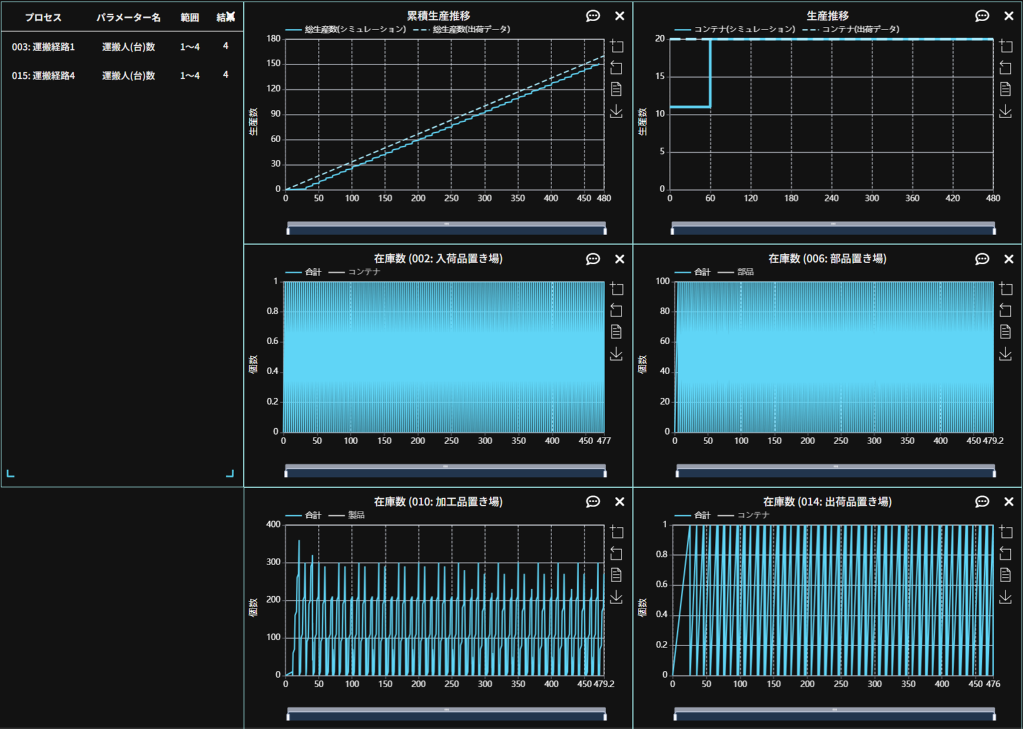Click the パラメーター名 column header
This screenshot has width=1023, height=729.
[128, 18]
